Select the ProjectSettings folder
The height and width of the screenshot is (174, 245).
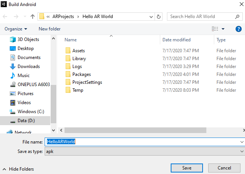87,82
